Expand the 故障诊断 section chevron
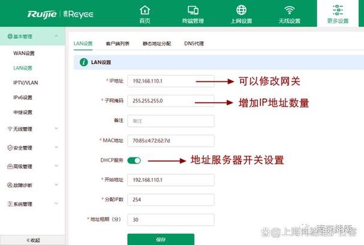This screenshot has width=364, height=245. coord(56,184)
